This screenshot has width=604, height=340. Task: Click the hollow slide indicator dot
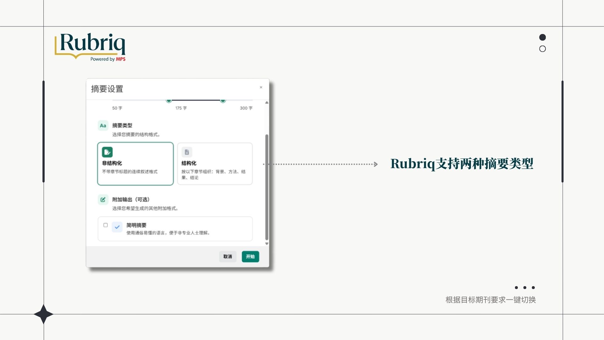tap(542, 49)
